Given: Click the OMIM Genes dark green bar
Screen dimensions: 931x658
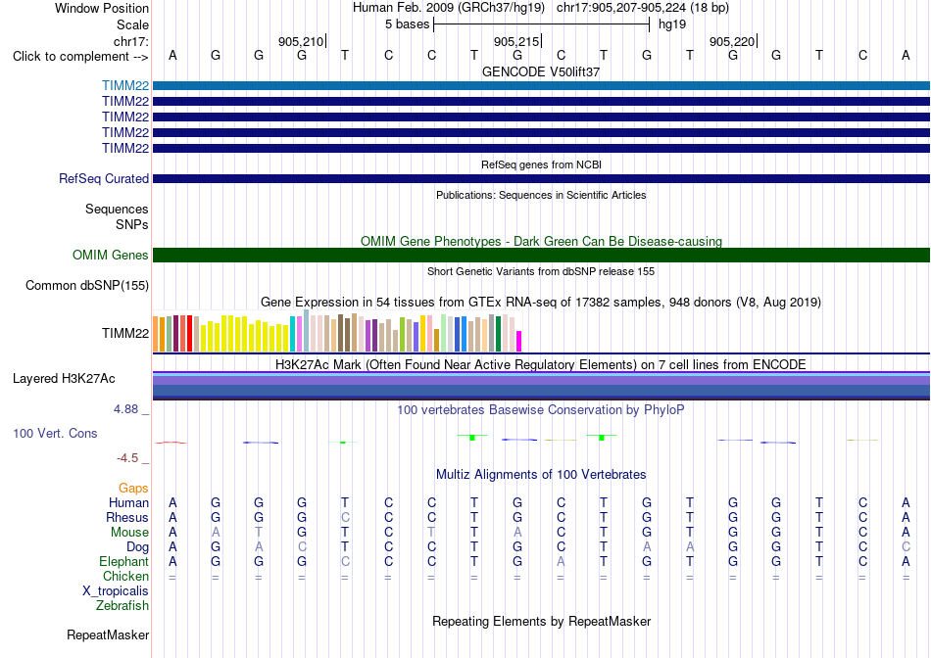Looking at the screenshot, I should (541, 256).
